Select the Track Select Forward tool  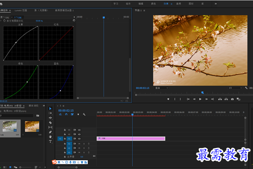click(x=50, y=113)
